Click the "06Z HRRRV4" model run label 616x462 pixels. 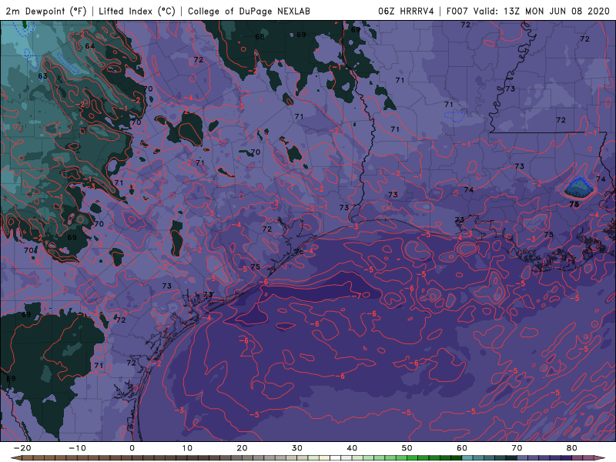pyautogui.click(x=406, y=11)
